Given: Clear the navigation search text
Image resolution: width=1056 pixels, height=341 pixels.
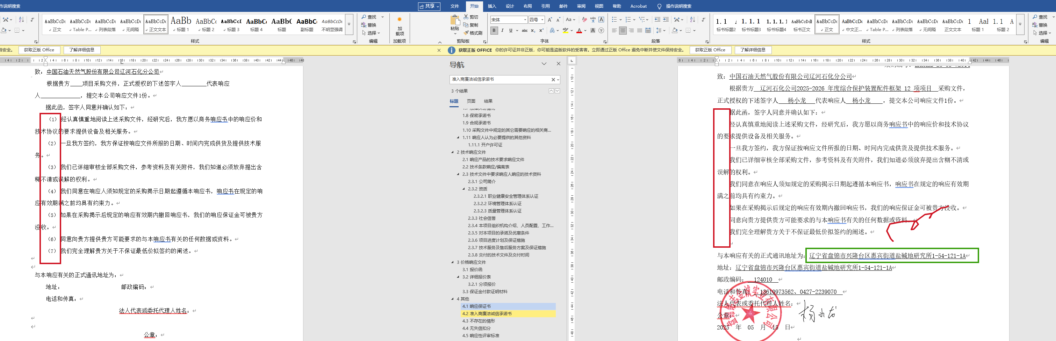Looking at the screenshot, I should tap(553, 80).
